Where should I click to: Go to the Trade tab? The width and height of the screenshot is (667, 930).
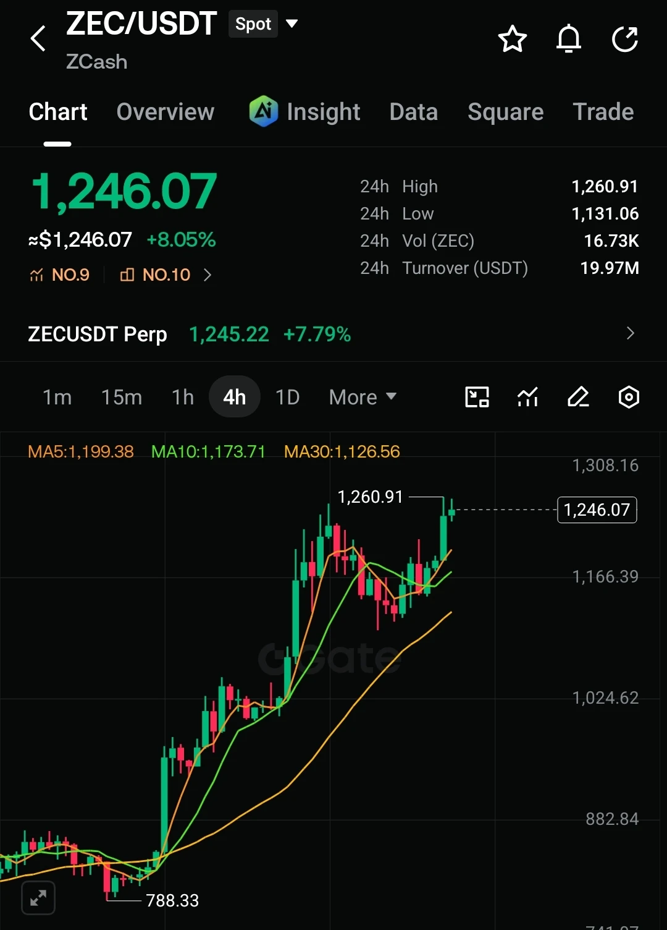coord(603,112)
